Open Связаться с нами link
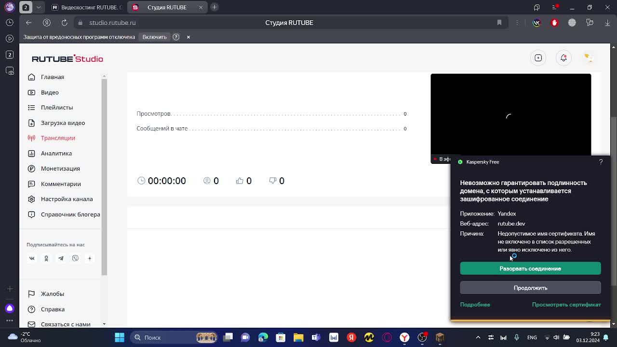 66,324
